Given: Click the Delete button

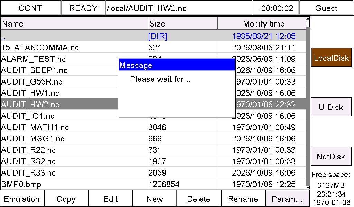Looking at the screenshot, I should point(199,199).
